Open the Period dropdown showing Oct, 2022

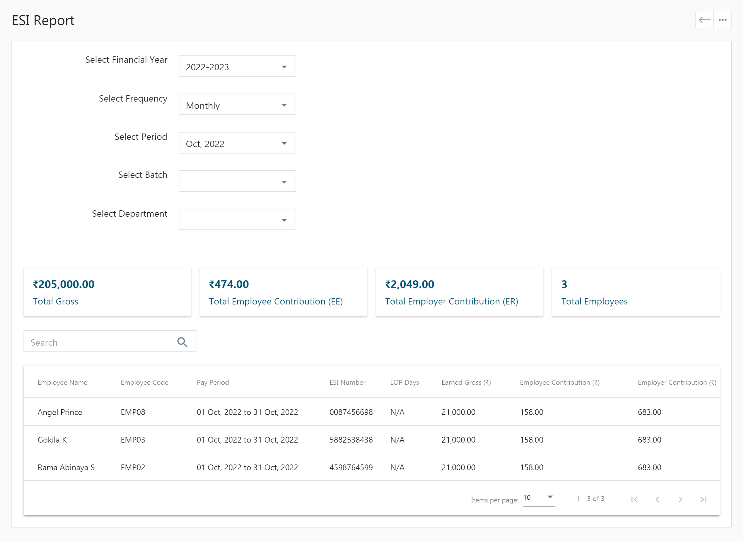pos(237,143)
